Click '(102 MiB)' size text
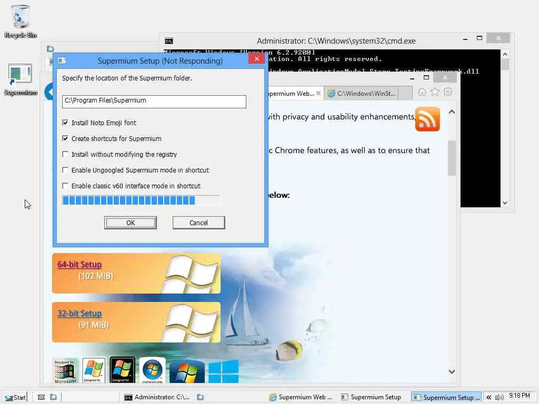539x404 pixels. click(x=96, y=276)
